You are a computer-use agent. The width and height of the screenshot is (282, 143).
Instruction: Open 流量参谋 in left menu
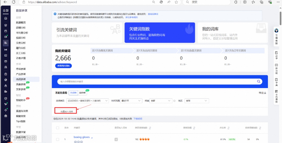(x=21, y=84)
